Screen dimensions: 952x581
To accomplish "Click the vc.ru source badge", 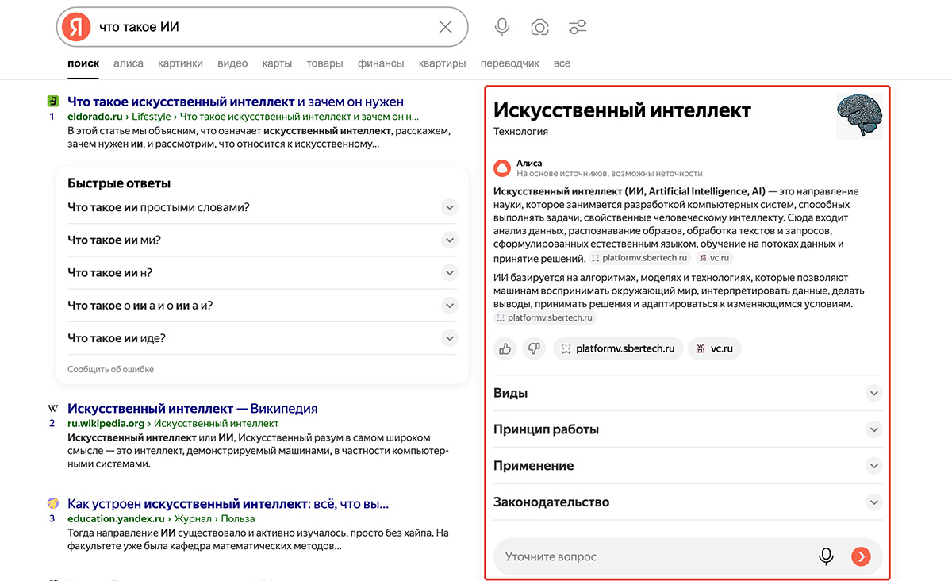I will tap(714, 348).
